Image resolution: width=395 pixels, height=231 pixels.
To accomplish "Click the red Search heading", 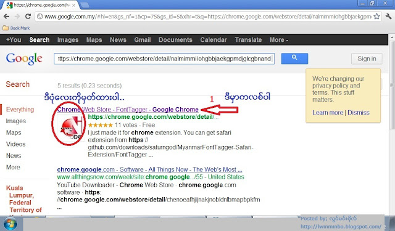I will [x=18, y=84].
